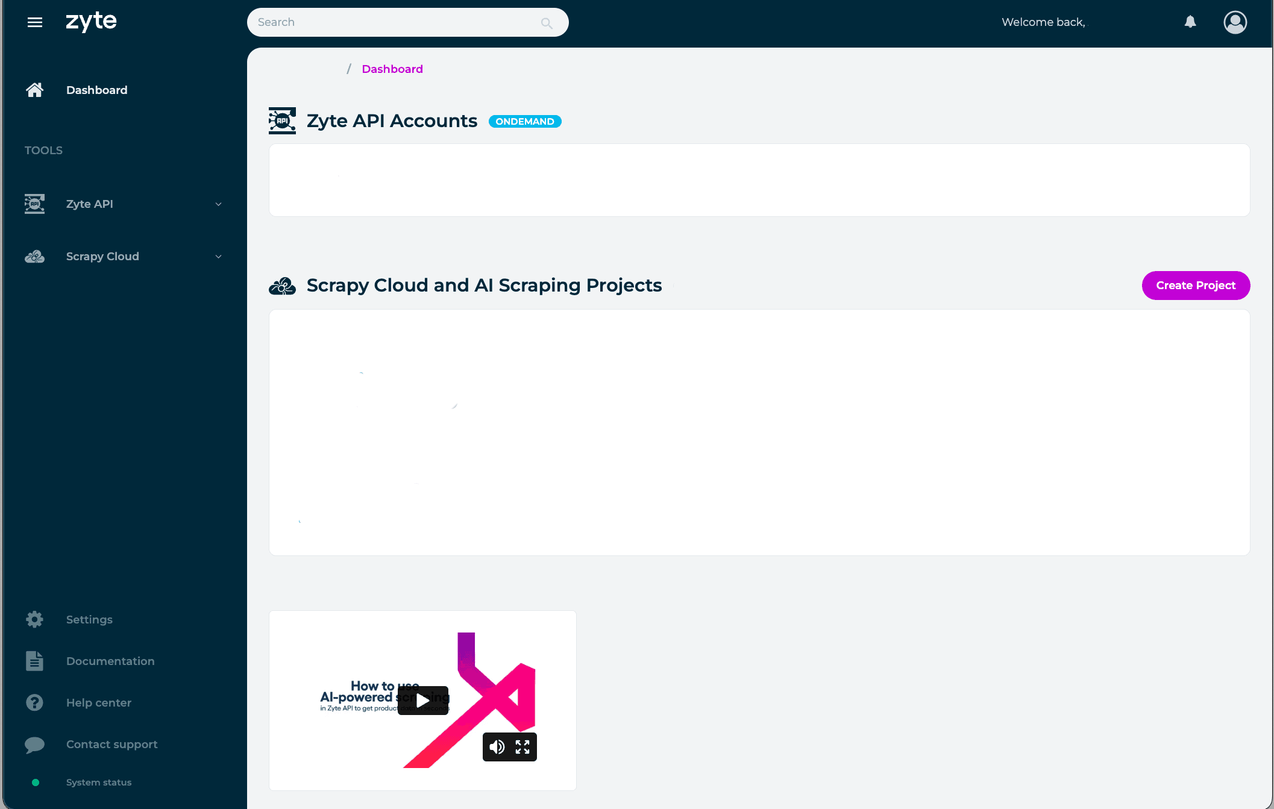Screen dimensions: 1274x809
Task: Click the Contact support chat icon
Action: coord(34,745)
